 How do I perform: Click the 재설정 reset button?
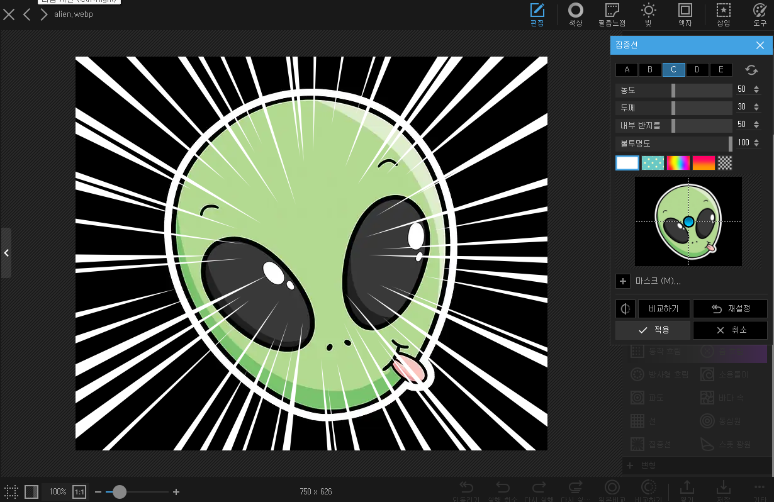click(x=730, y=309)
